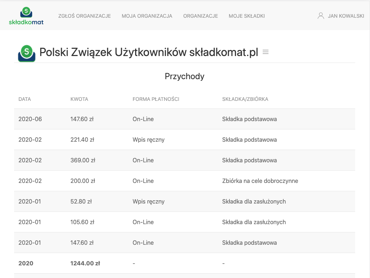Select the 52.80 zł amount cell
This screenshot has width=370, height=278.
81,201
